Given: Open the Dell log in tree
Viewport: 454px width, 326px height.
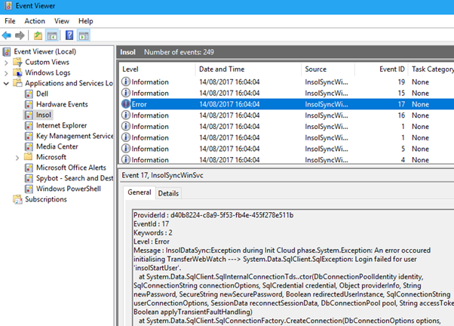Looking at the screenshot, I should (41, 94).
